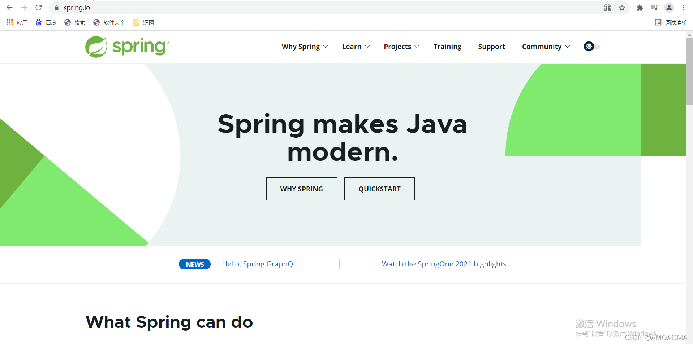Click the WHY SPRING button
This screenshot has height=344, width=693.
click(x=302, y=189)
